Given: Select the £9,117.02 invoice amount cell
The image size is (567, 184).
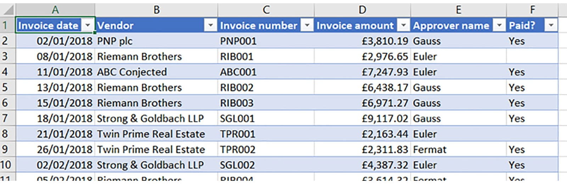Looking at the screenshot, I should point(362,119).
